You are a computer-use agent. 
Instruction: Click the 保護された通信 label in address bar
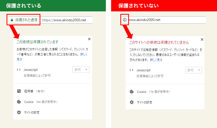(26, 20)
